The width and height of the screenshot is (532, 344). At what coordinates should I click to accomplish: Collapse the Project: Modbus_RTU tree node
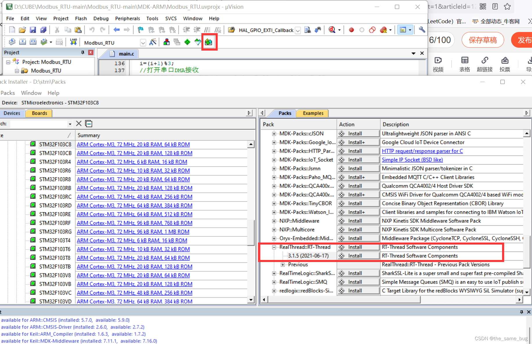pos(8,62)
